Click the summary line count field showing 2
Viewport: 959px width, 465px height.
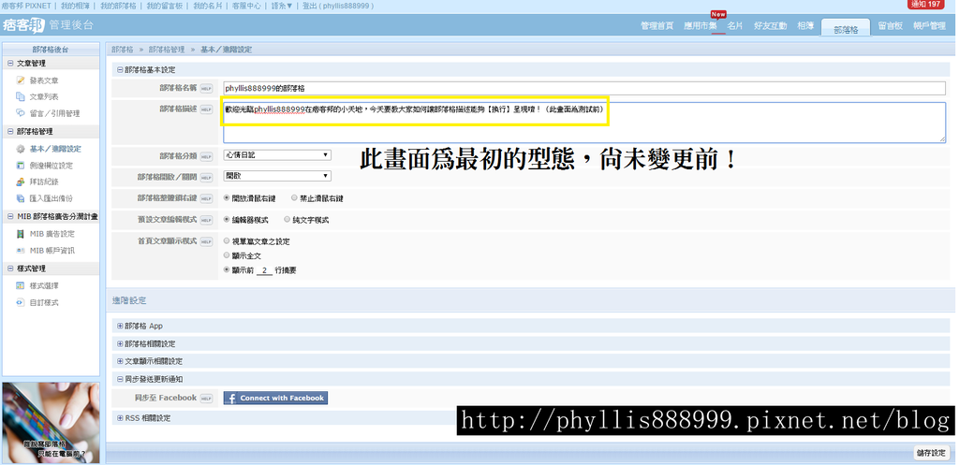point(264,270)
